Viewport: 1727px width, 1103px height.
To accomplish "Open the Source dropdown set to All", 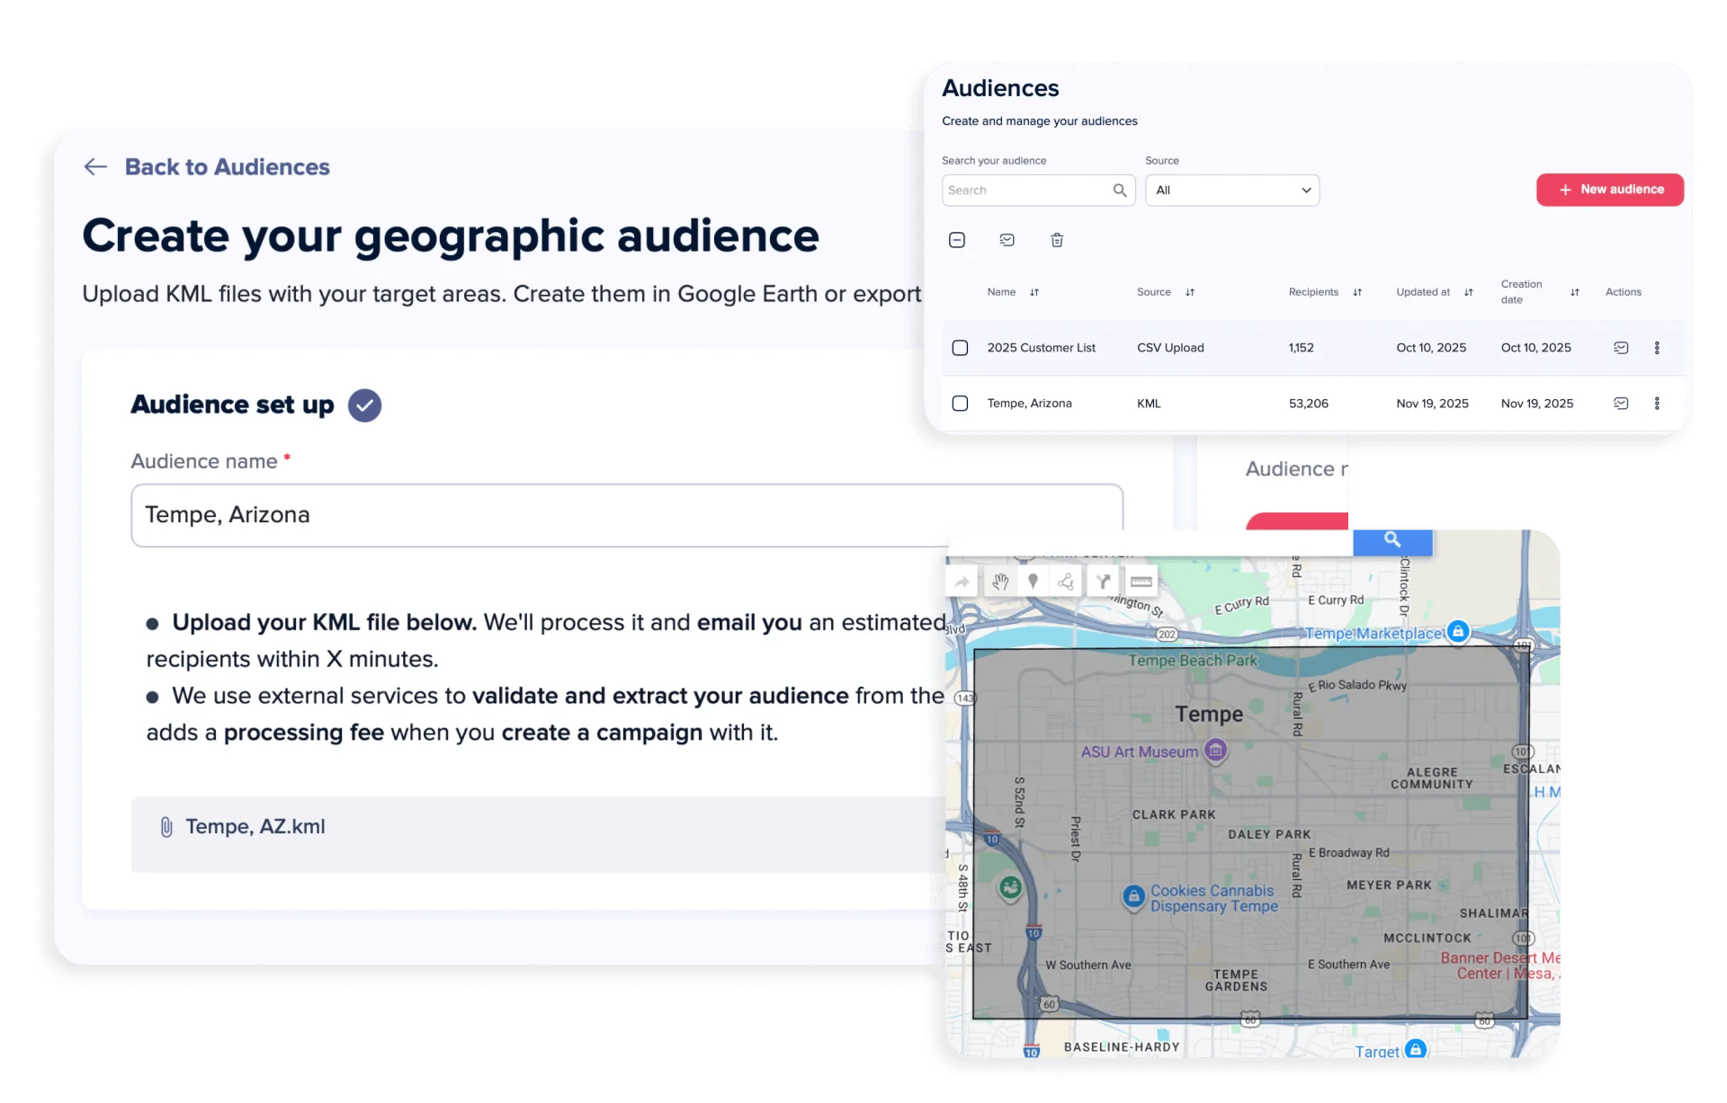I will click(1231, 190).
